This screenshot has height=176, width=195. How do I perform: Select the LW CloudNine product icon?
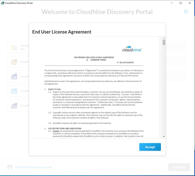pos(14,77)
